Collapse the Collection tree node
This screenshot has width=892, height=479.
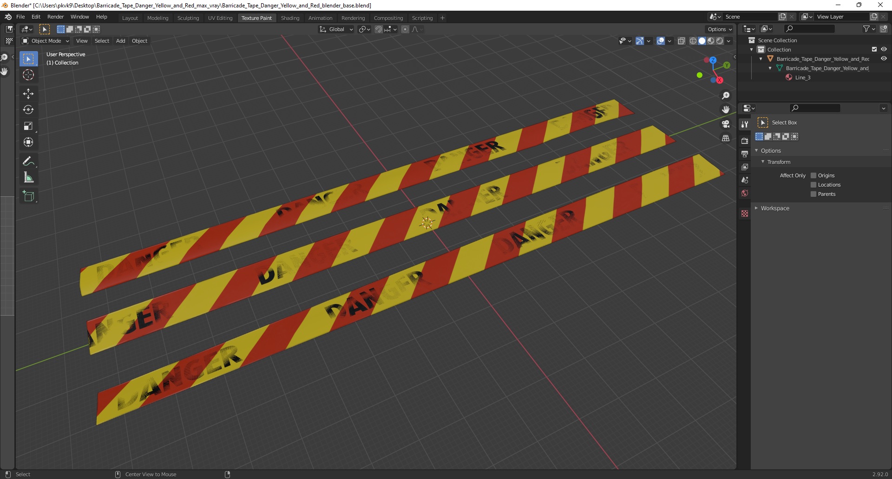click(752, 50)
